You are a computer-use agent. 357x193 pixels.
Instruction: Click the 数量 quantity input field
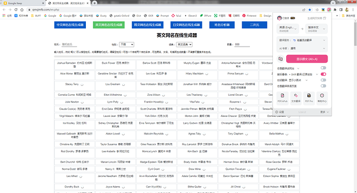tap(242, 44)
